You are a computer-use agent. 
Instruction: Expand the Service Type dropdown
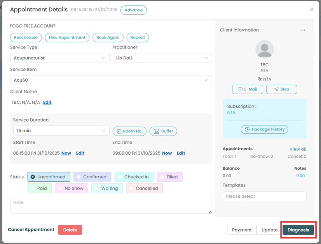59,58
